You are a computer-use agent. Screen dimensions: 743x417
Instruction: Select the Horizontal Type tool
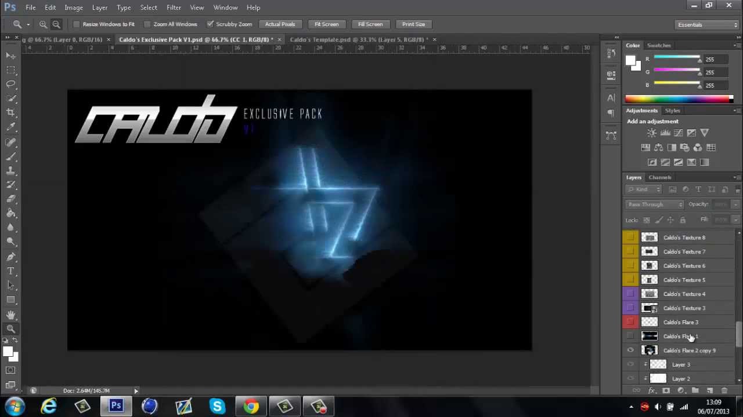11,271
